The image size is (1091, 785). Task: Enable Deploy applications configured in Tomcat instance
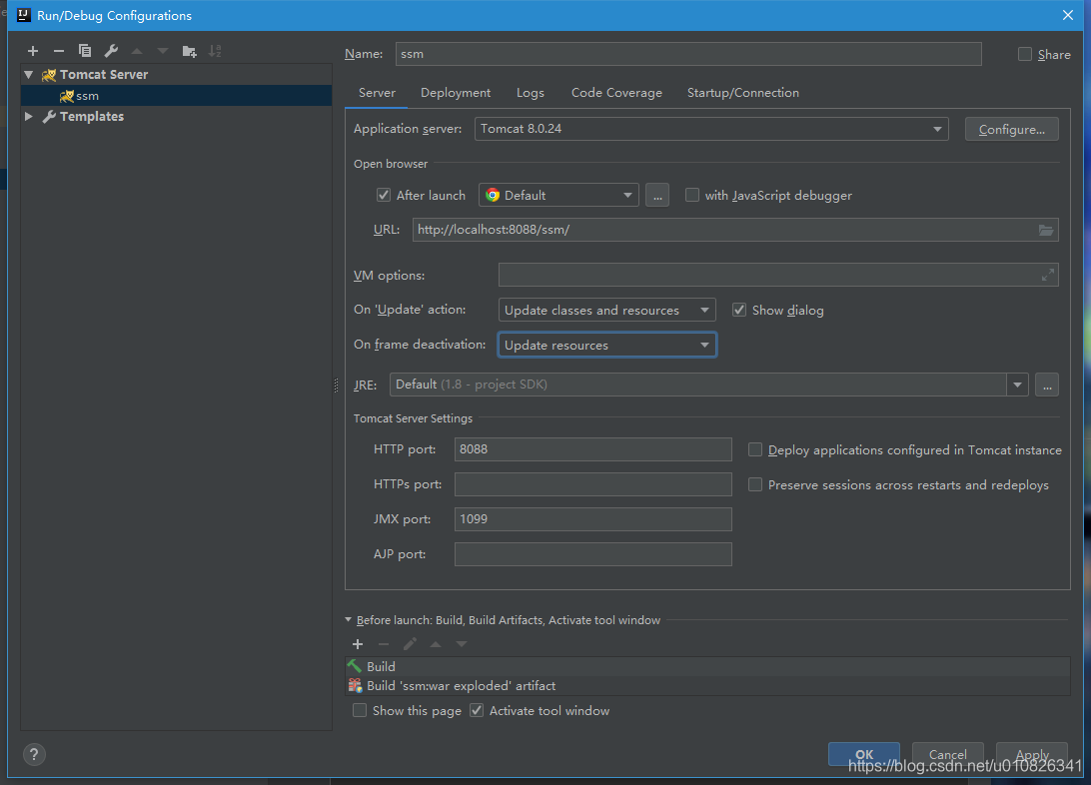click(755, 449)
